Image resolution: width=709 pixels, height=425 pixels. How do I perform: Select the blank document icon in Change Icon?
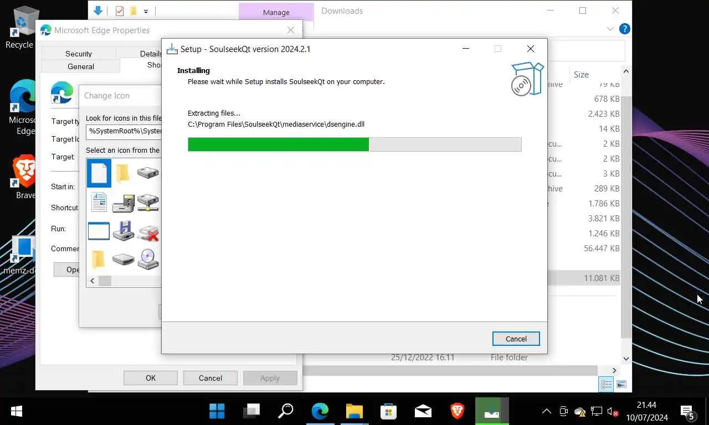click(99, 173)
